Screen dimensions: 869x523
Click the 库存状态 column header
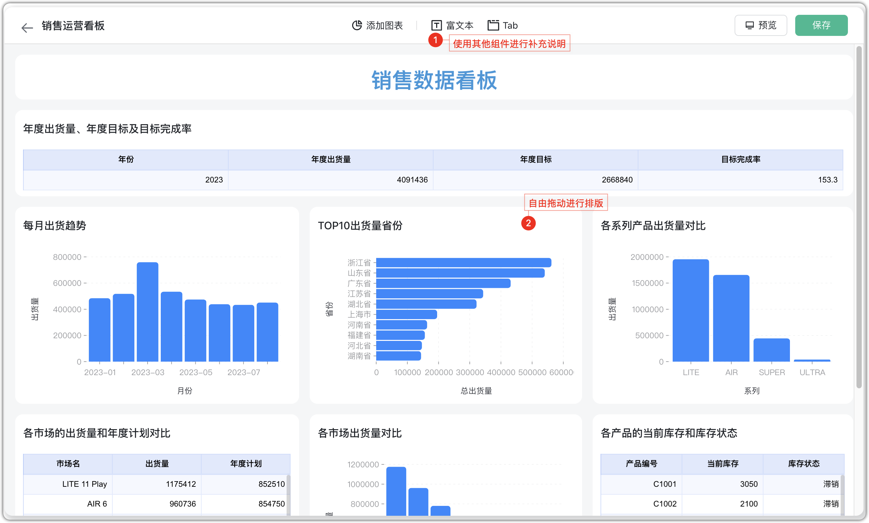[803, 464]
